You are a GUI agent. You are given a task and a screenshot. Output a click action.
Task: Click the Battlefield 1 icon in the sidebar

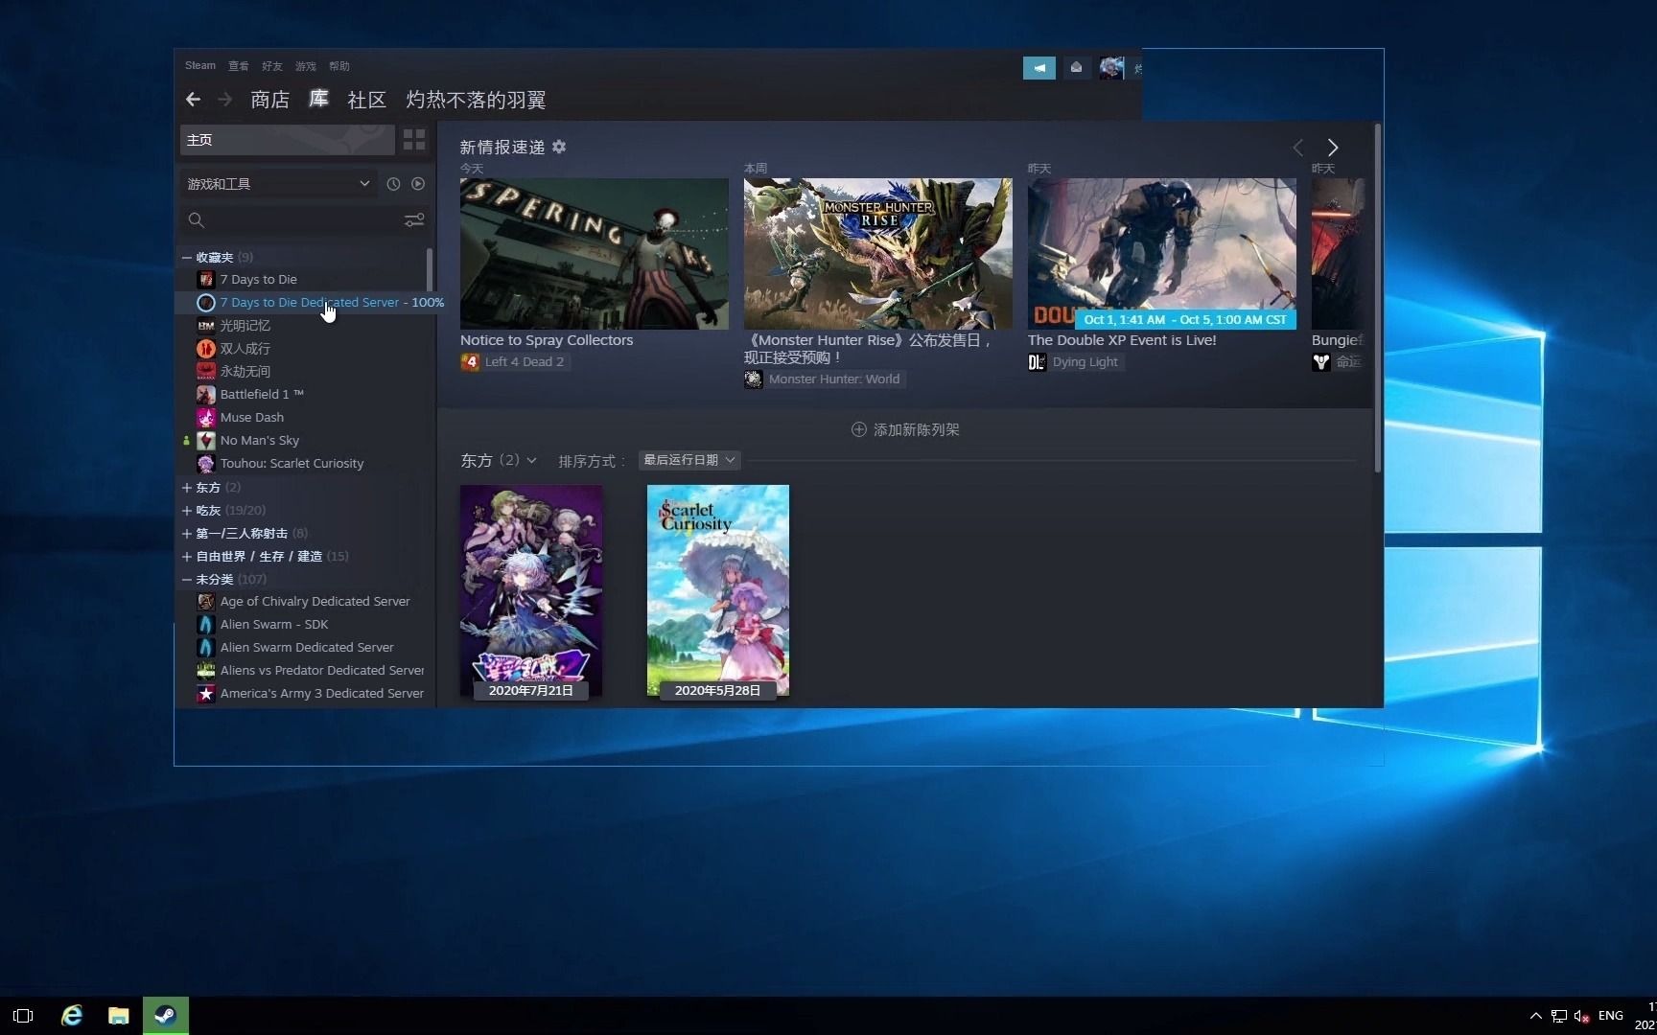point(206,395)
